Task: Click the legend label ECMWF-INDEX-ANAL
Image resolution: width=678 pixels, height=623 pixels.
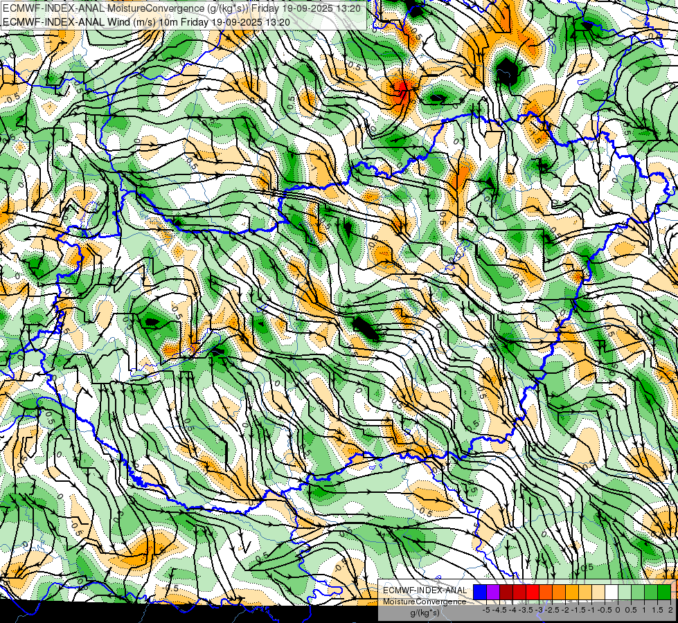Action: point(425,590)
